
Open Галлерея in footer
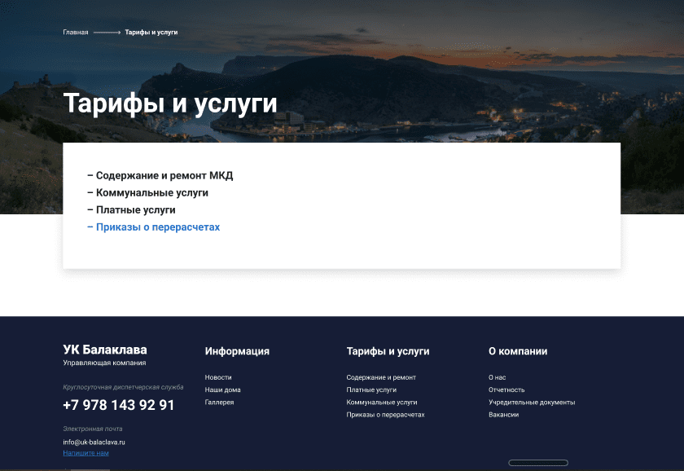coord(219,403)
